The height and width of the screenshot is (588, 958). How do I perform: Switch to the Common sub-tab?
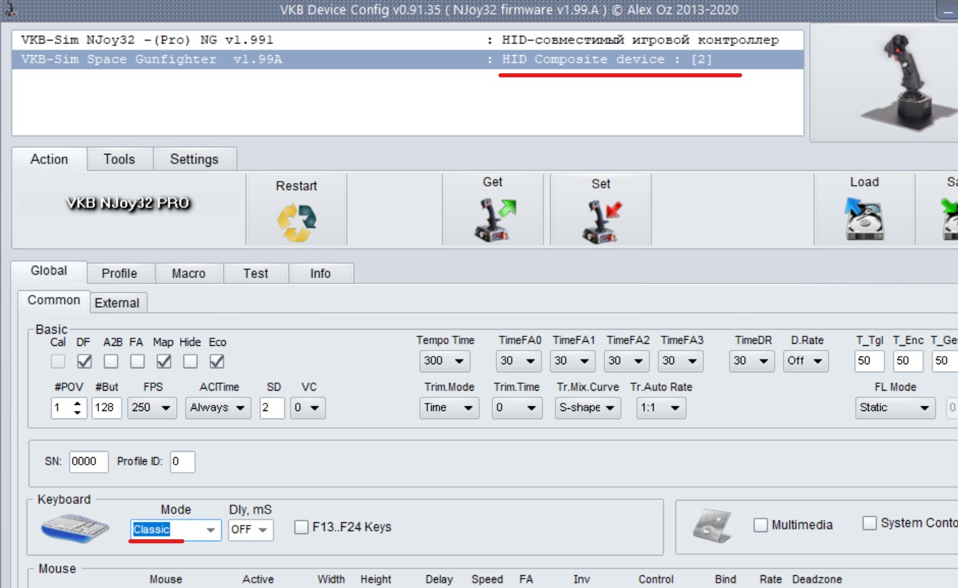54,300
